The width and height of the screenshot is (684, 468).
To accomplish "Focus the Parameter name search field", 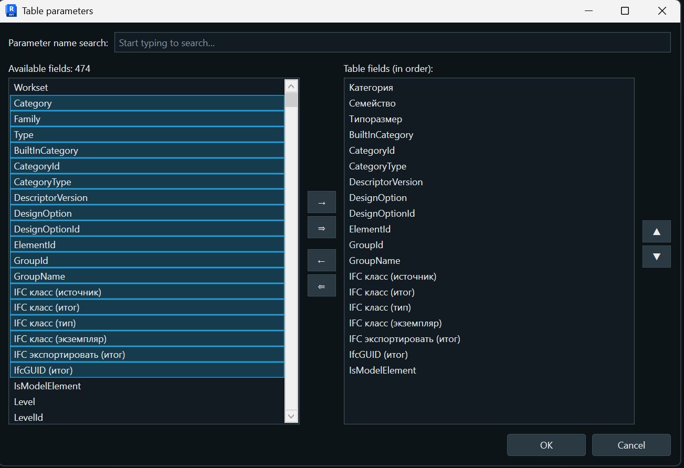I will (x=392, y=42).
